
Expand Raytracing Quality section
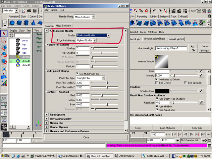[47, 119]
